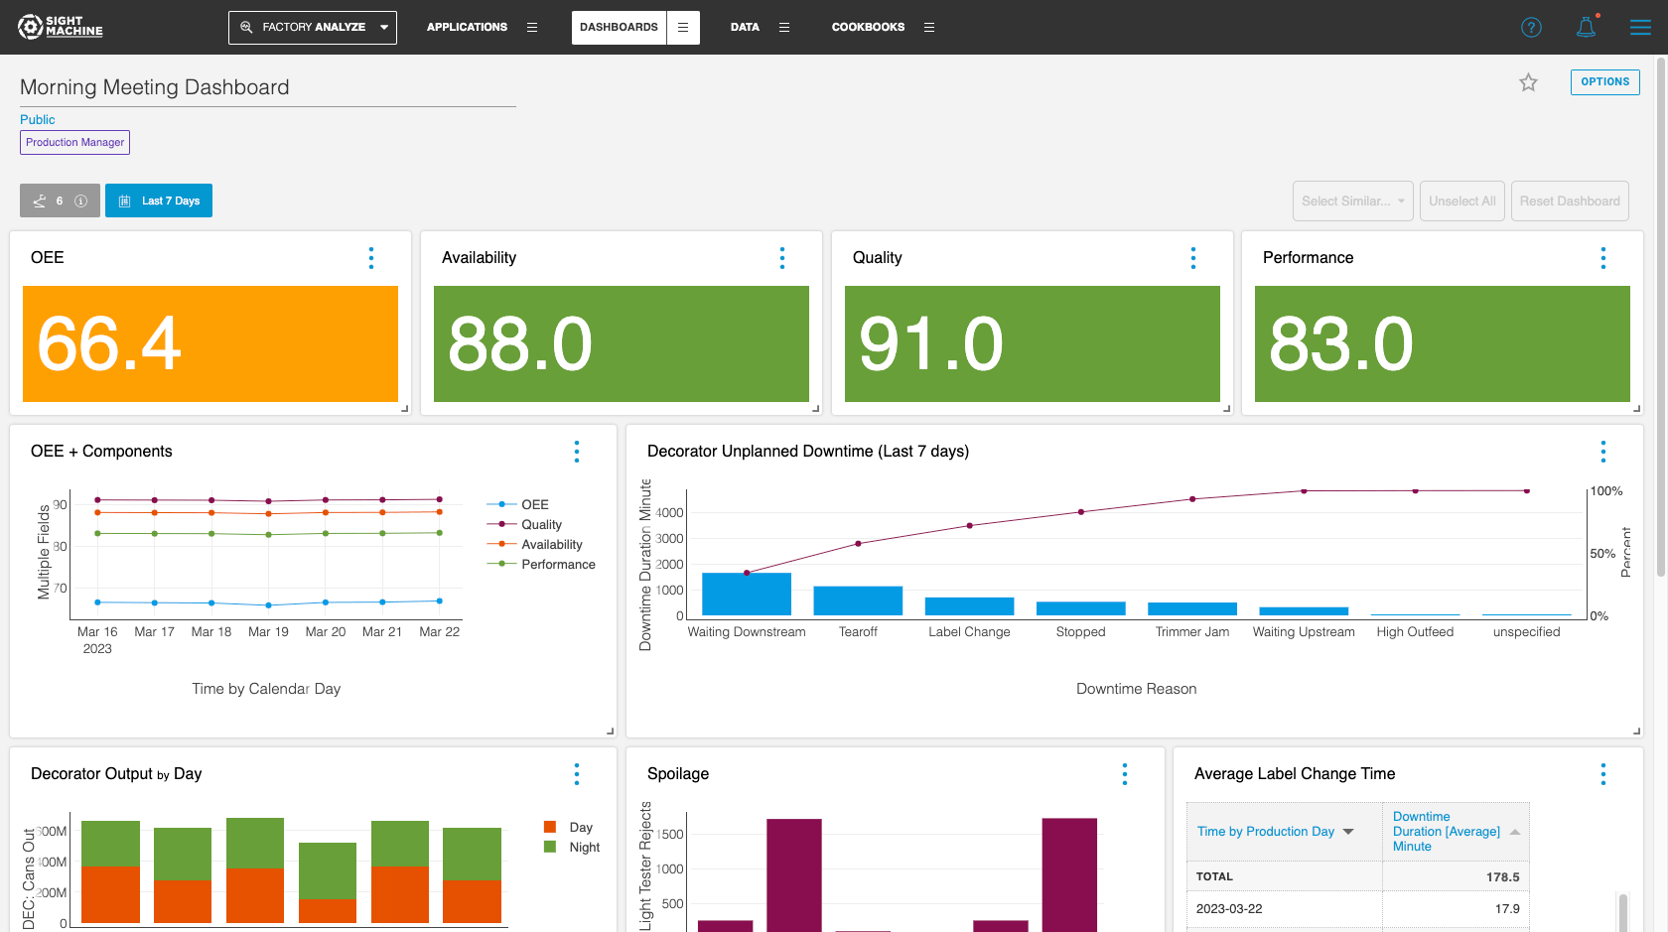Viewport: 1668px width, 932px height.
Task: Open the Cookbooks menu
Action: (x=868, y=28)
